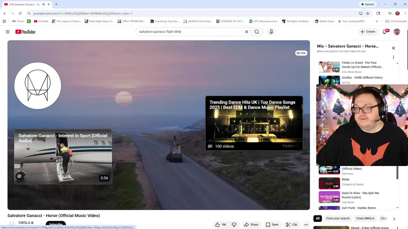This screenshot has width=408, height=229.
Task: Clip a segment of the video
Action: pos(291,225)
